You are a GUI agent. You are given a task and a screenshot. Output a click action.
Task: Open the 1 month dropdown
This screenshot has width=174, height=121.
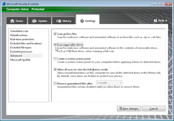tap(109, 83)
